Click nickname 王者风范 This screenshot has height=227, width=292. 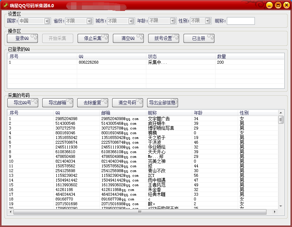click(x=157, y=185)
